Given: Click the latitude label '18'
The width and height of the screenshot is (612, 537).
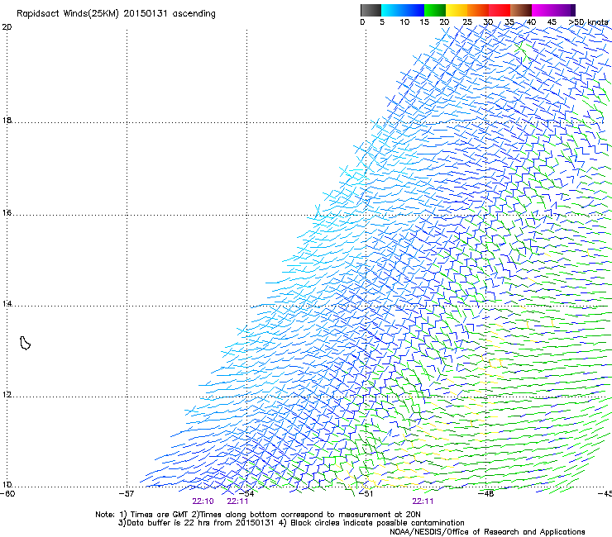Looking at the screenshot, I should click(7, 121).
